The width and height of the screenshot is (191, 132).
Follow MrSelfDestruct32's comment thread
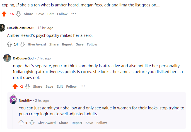click(92, 44)
